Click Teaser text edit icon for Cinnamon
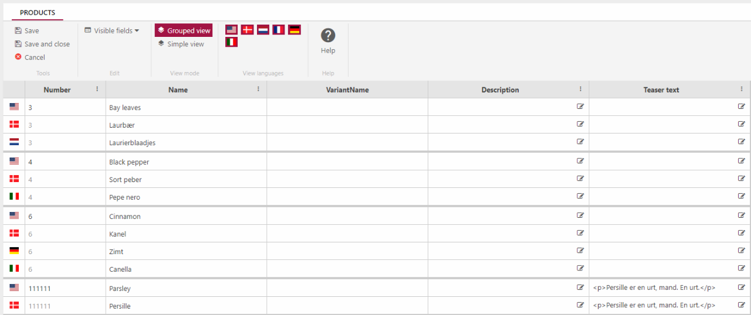This screenshot has height=315, width=751. pos(742,215)
